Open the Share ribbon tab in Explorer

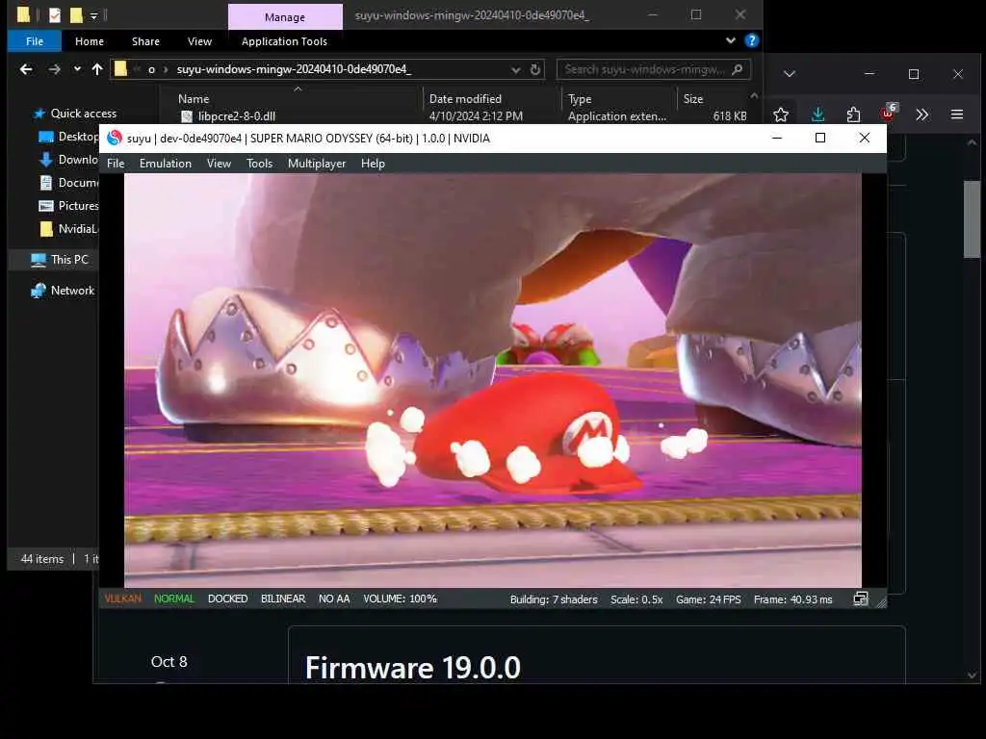[x=146, y=41]
